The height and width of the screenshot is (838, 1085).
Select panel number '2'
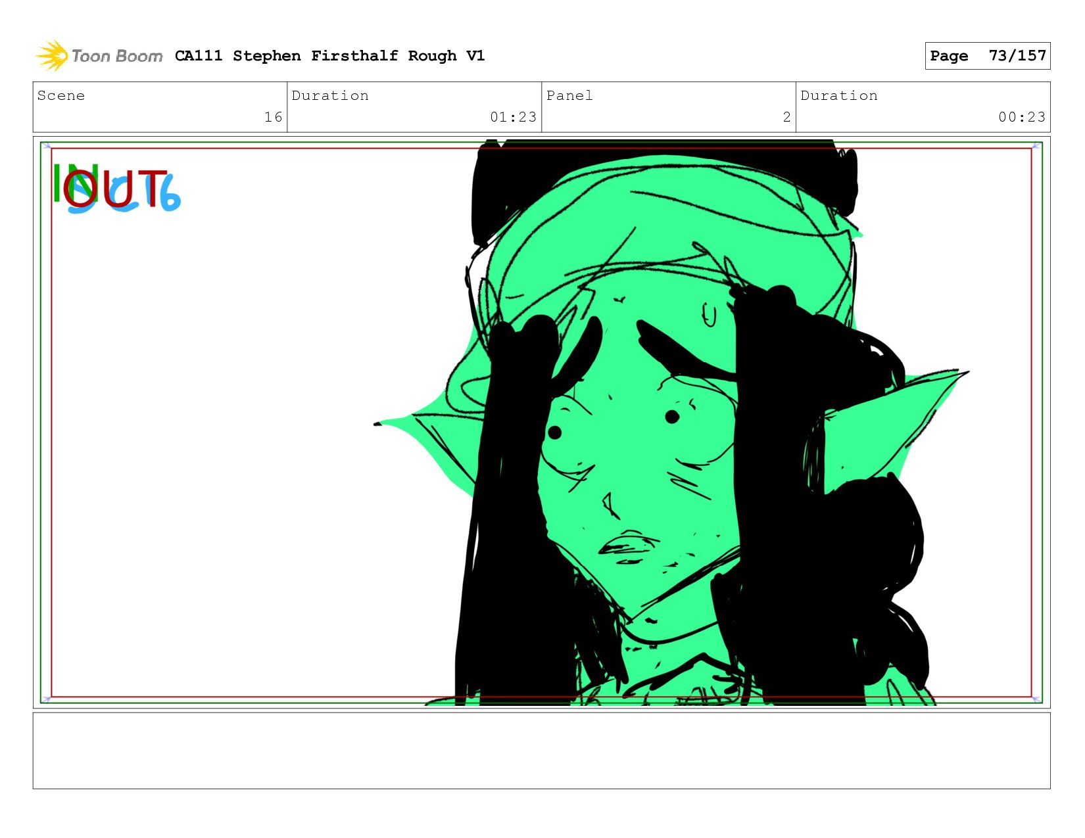tap(786, 117)
